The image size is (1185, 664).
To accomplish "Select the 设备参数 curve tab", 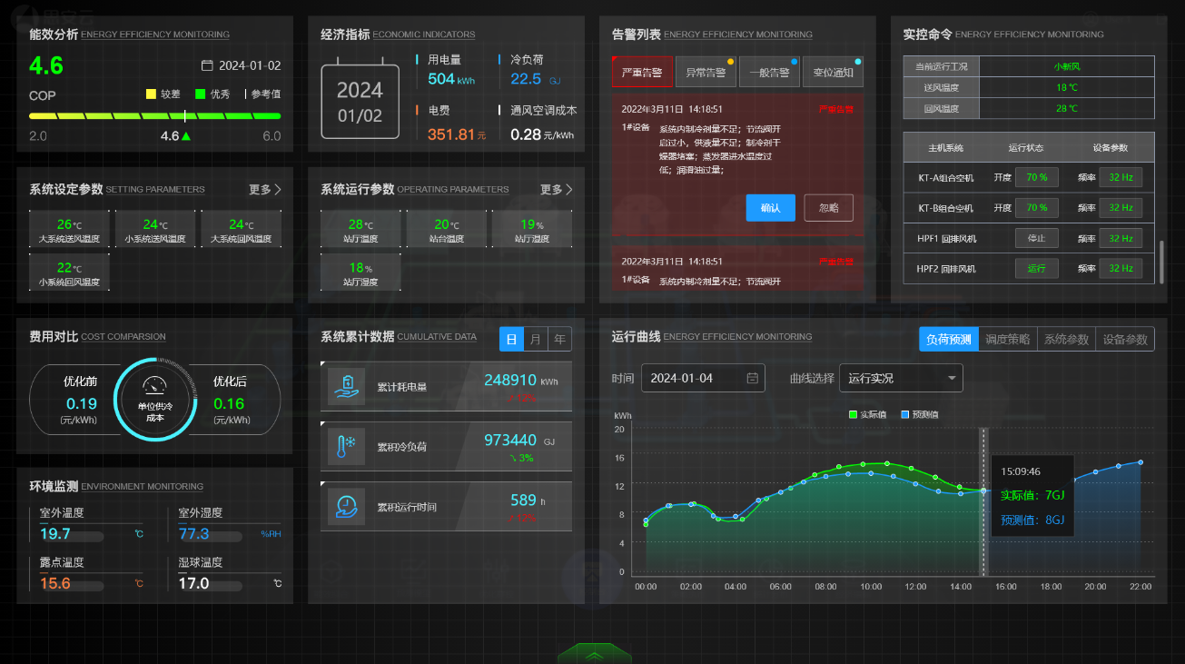I will pos(1125,339).
